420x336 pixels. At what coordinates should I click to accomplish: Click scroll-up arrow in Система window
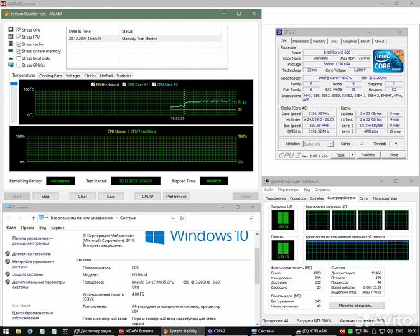pos(257,234)
